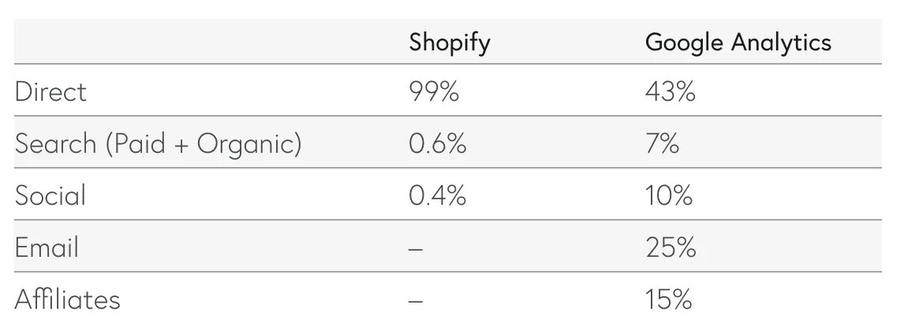904x334 pixels.
Task: Select the Email row label
Action: [47, 247]
